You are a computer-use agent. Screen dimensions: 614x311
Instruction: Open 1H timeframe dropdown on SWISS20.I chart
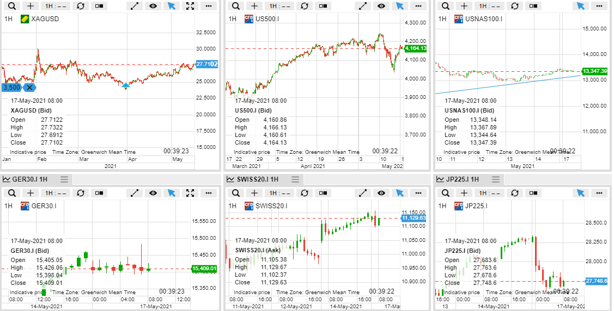click(279, 193)
